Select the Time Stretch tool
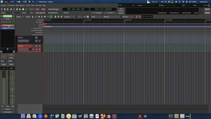 (x=42, y=17)
